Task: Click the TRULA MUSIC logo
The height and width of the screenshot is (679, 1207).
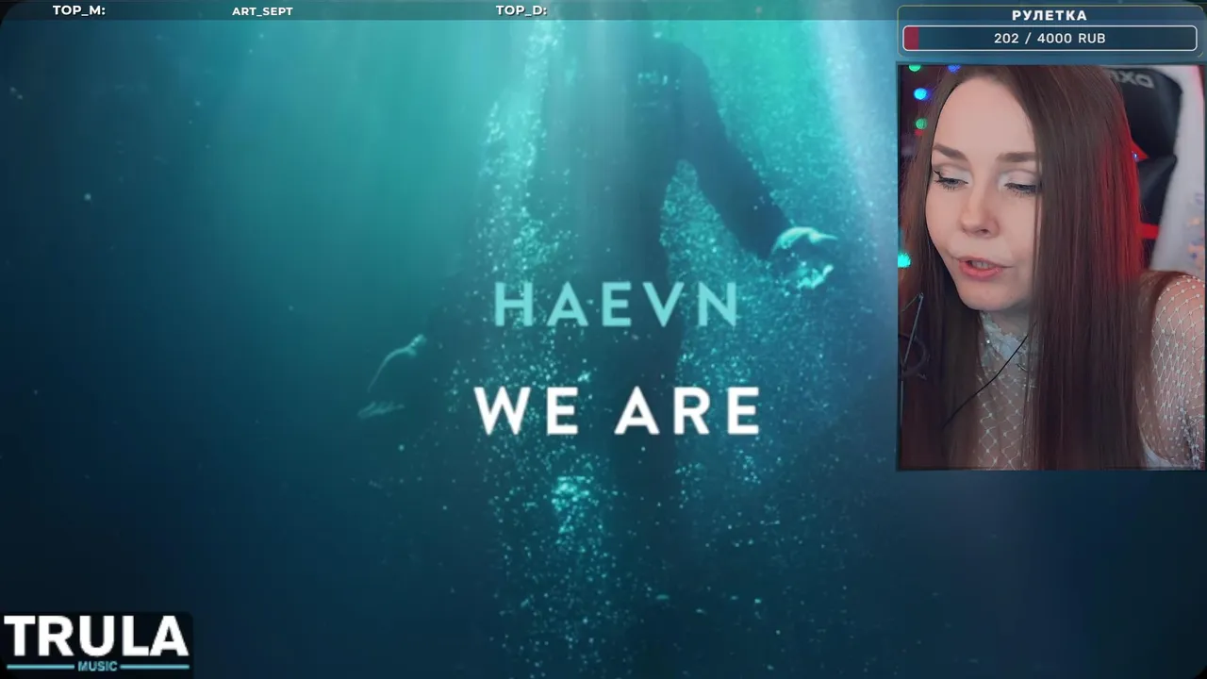Action: [x=96, y=644]
